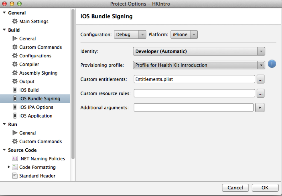The image size is (282, 196).
Task: Open the Identity dropdown
Action: click(x=199, y=51)
